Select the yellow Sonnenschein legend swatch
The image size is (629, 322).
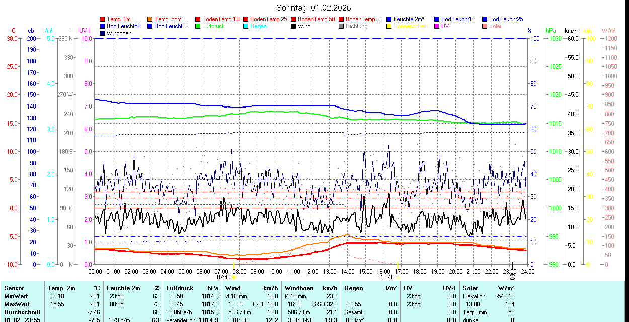389,26
